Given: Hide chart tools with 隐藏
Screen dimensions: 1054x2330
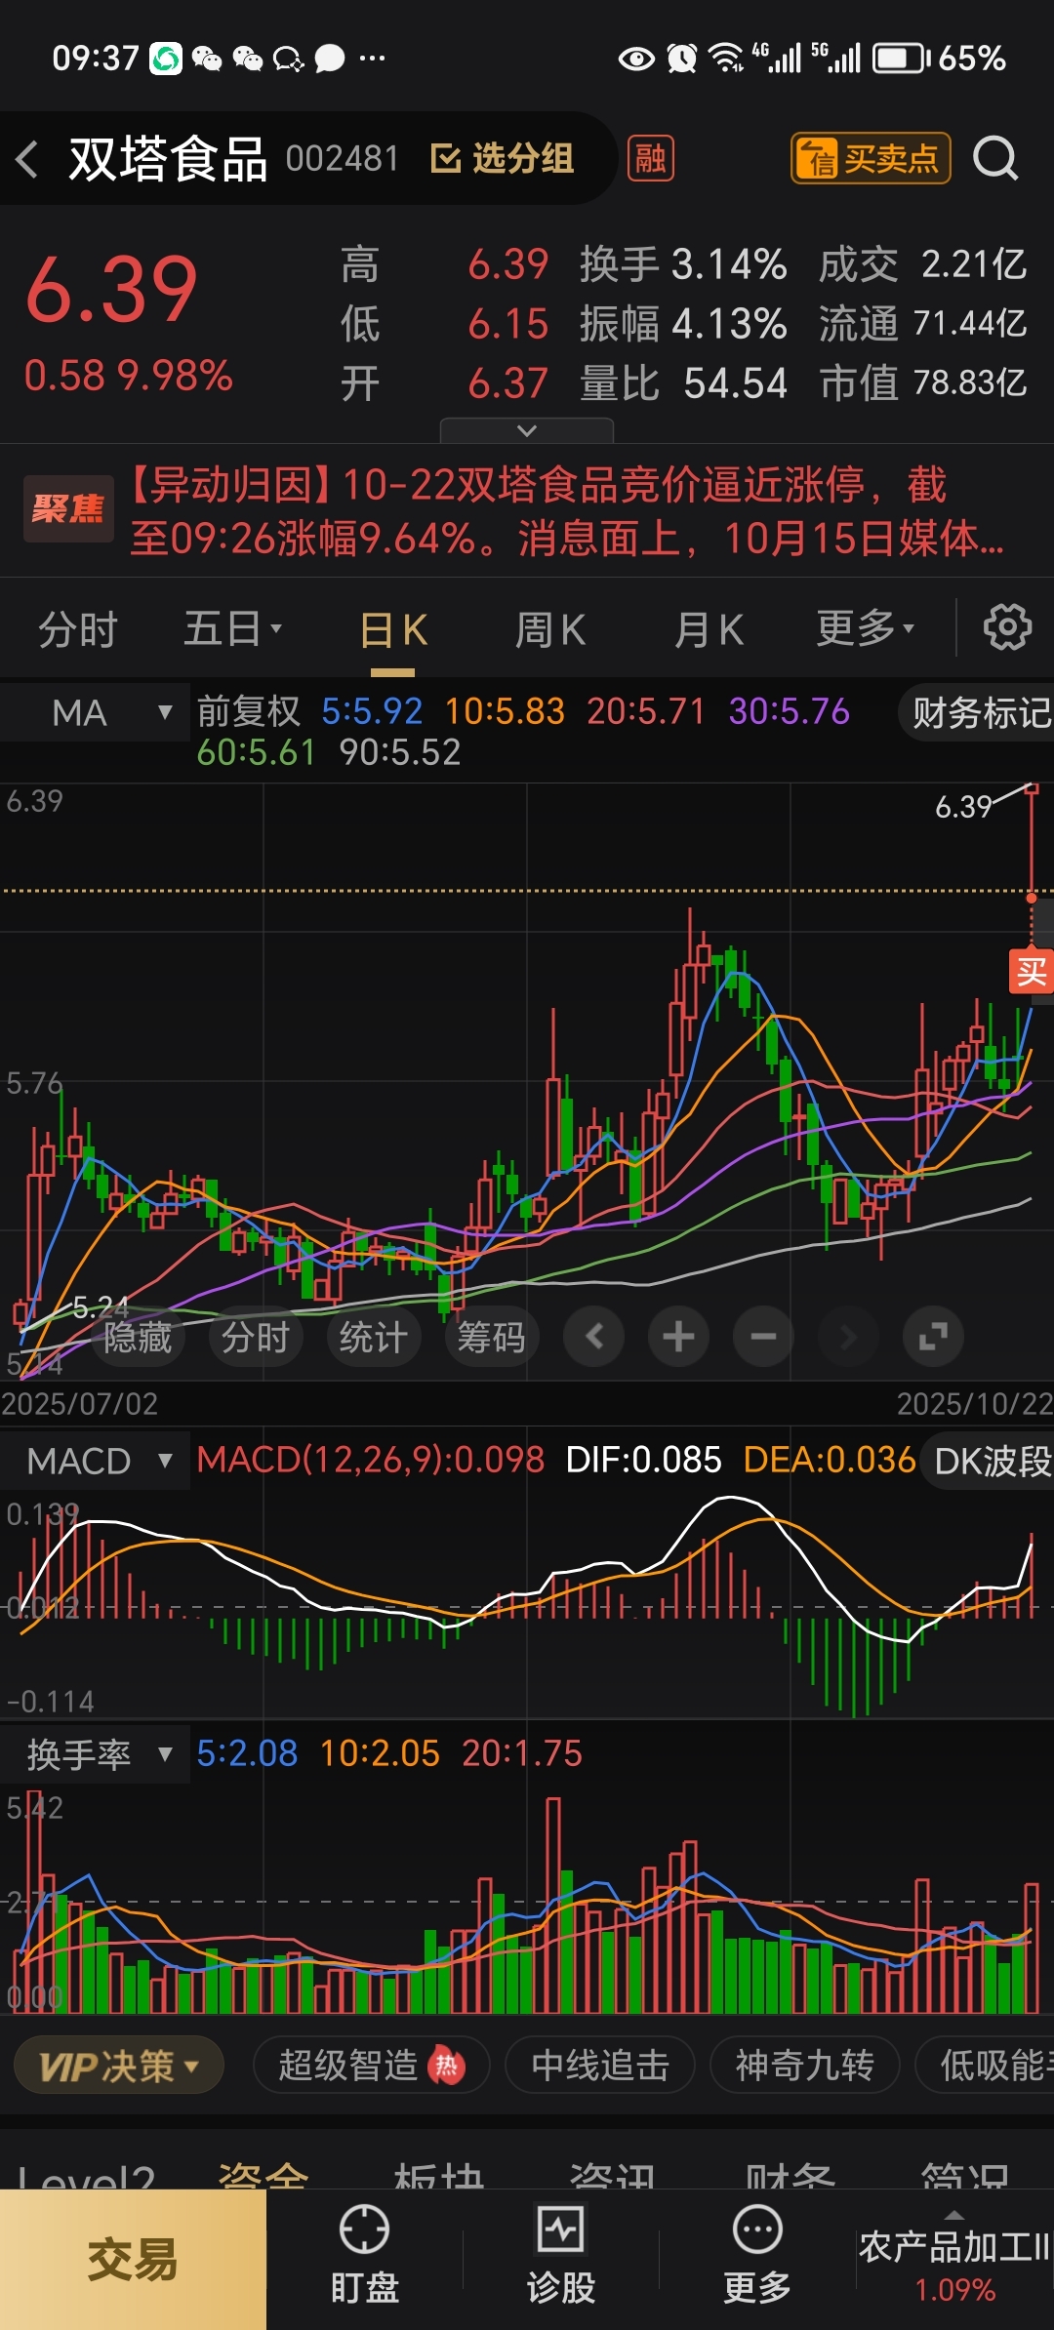Looking at the screenshot, I should coord(138,1337).
